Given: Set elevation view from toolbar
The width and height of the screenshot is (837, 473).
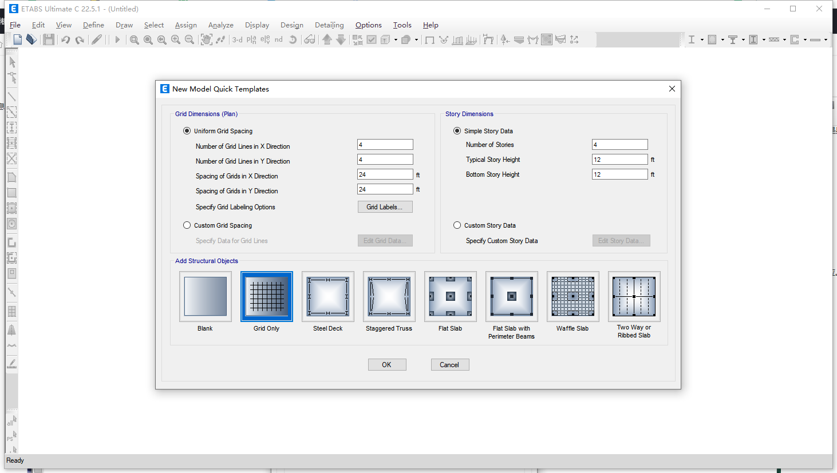Looking at the screenshot, I should (x=265, y=39).
